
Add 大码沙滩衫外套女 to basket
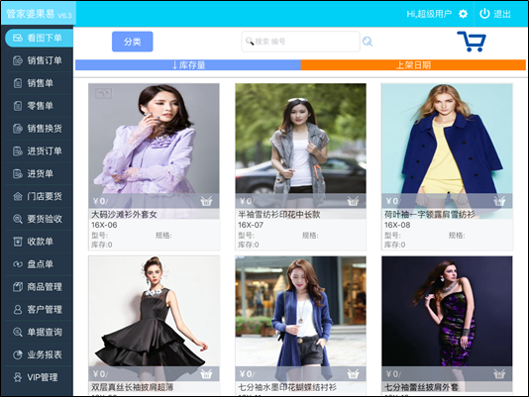tap(206, 201)
